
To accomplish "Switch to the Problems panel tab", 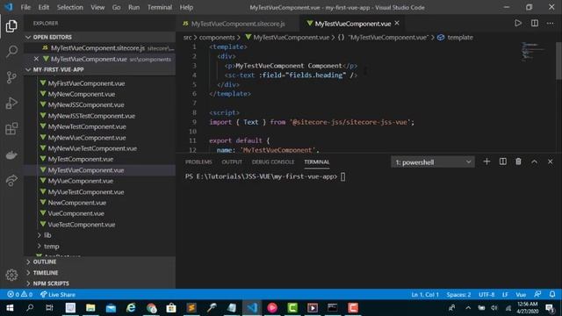I will point(198,162).
